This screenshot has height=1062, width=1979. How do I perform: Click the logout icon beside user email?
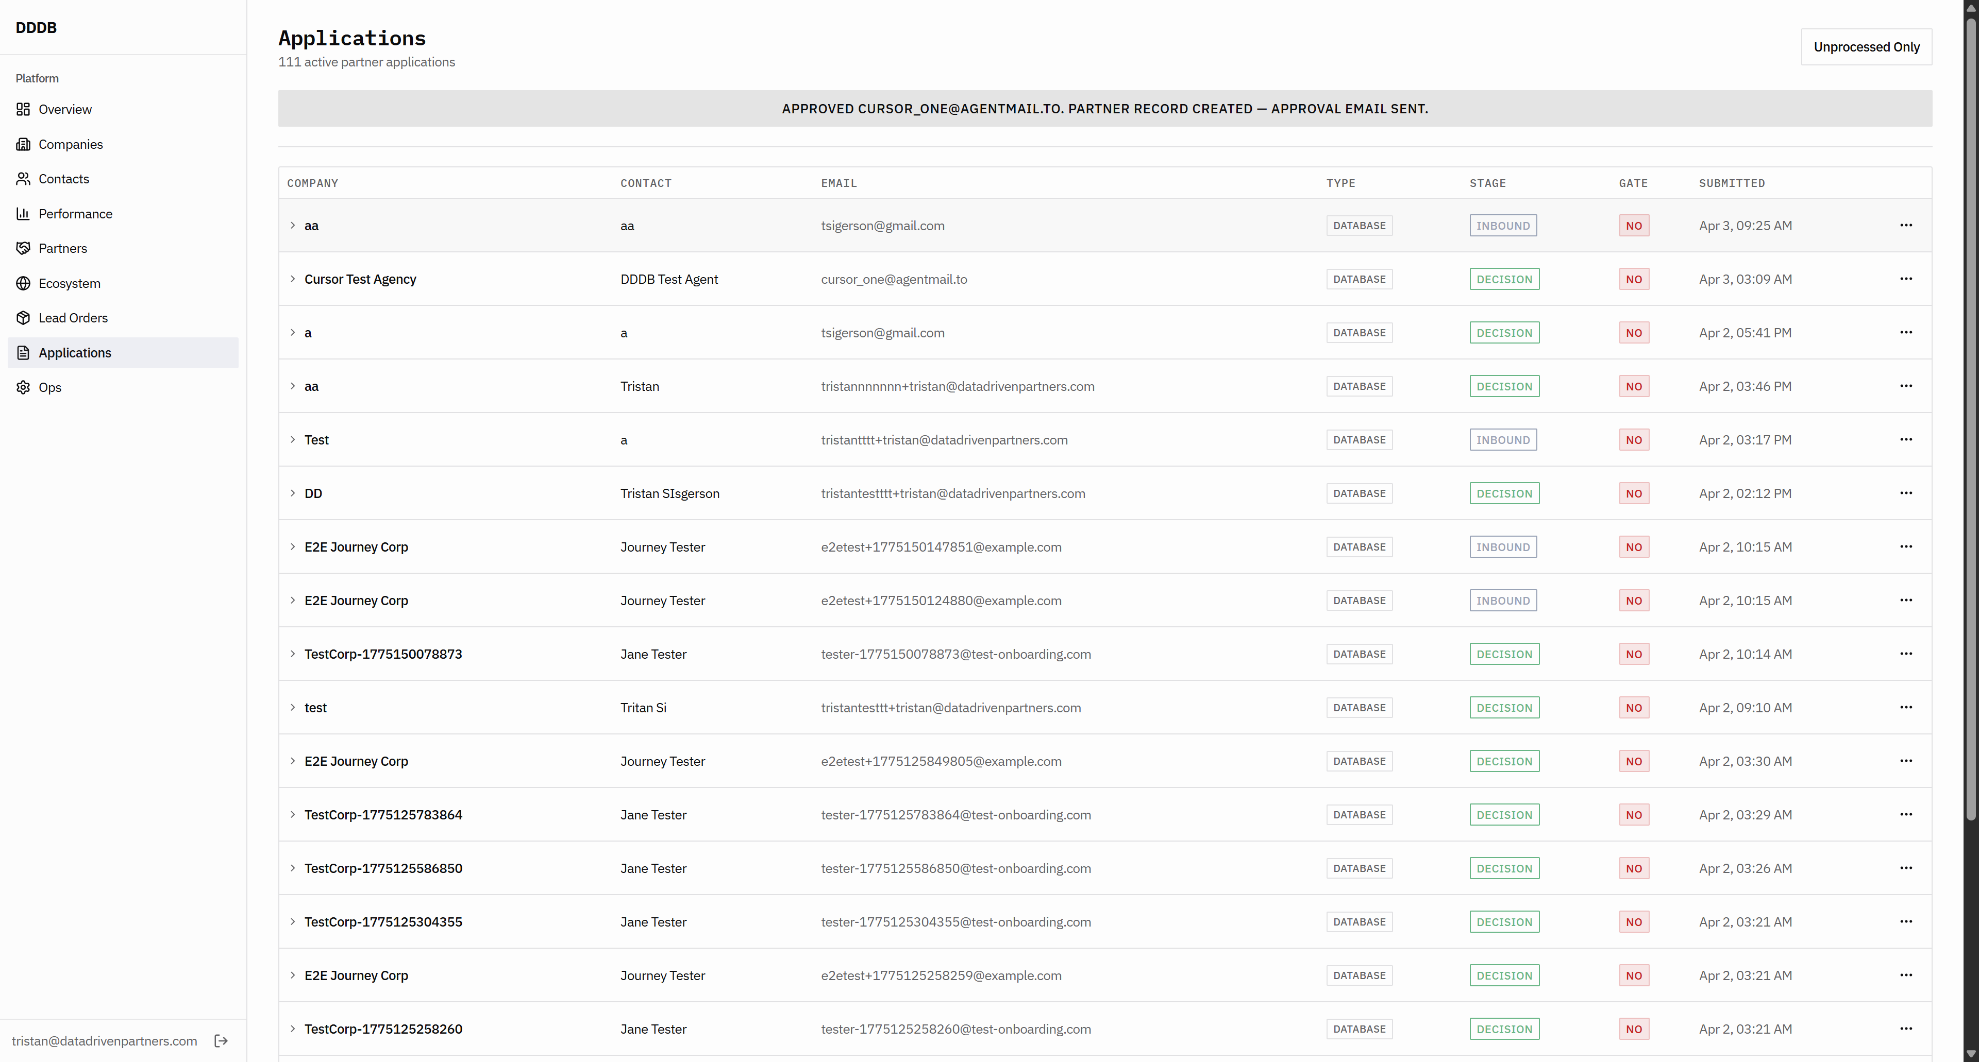(x=221, y=1040)
